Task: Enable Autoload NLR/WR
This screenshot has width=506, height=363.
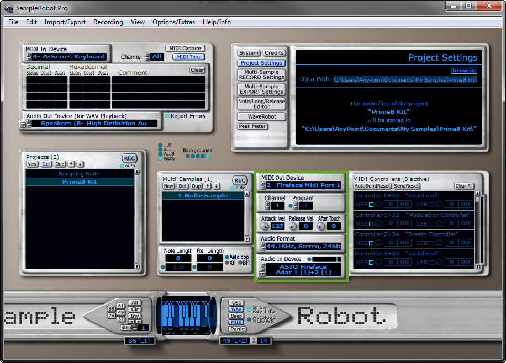Action: click(x=249, y=319)
